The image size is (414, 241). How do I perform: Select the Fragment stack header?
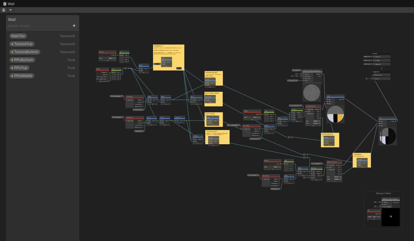(x=376, y=72)
